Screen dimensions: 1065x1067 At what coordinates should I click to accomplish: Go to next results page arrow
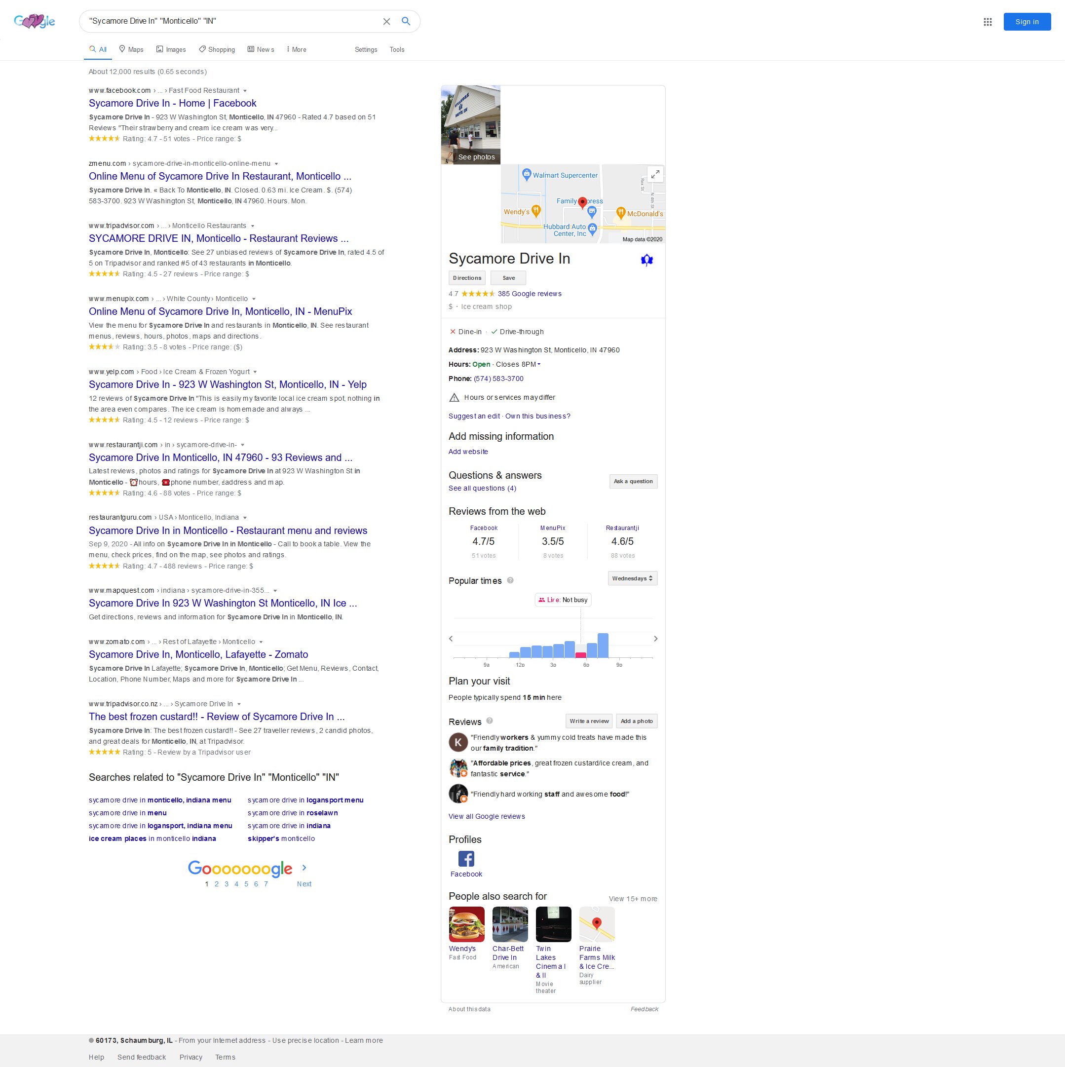304,868
